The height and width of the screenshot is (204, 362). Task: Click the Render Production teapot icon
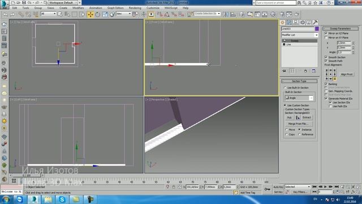[296, 14]
